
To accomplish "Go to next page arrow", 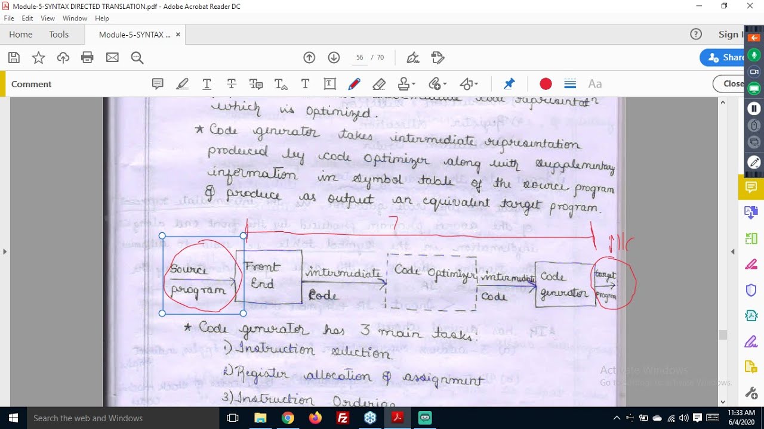I will (334, 58).
